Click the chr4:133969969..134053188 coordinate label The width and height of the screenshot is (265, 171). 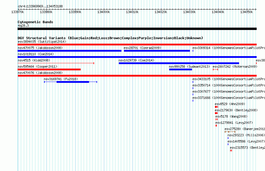click(40, 6)
